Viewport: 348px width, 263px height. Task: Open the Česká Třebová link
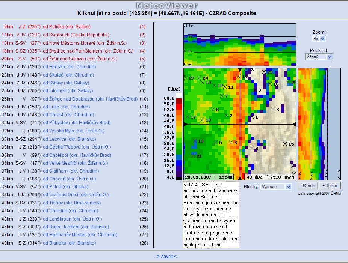pyautogui.click(x=77, y=147)
